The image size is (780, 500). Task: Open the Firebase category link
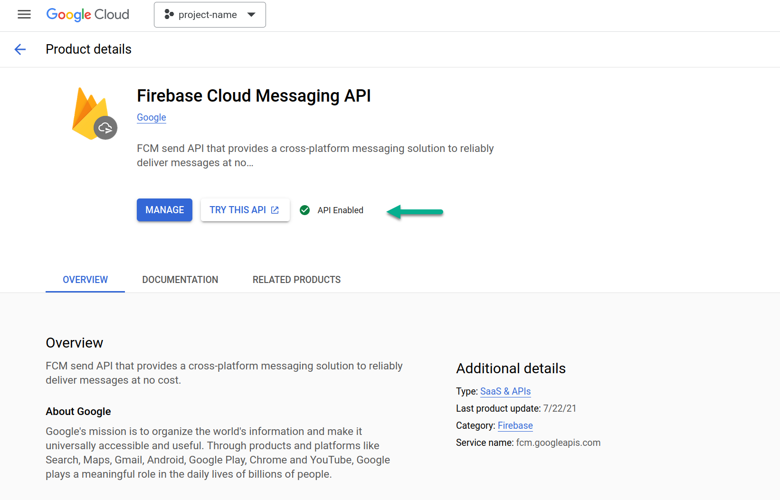pos(515,425)
